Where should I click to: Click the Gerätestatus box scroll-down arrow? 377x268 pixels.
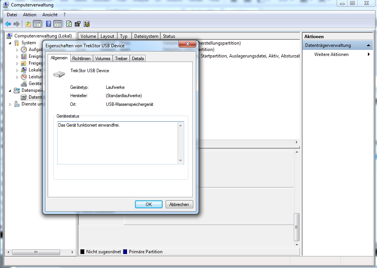point(181,161)
